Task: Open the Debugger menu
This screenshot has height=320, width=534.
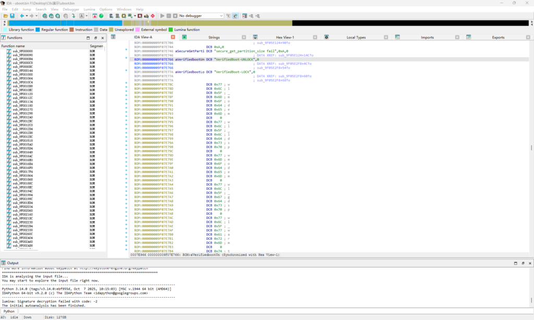Action: [71, 9]
